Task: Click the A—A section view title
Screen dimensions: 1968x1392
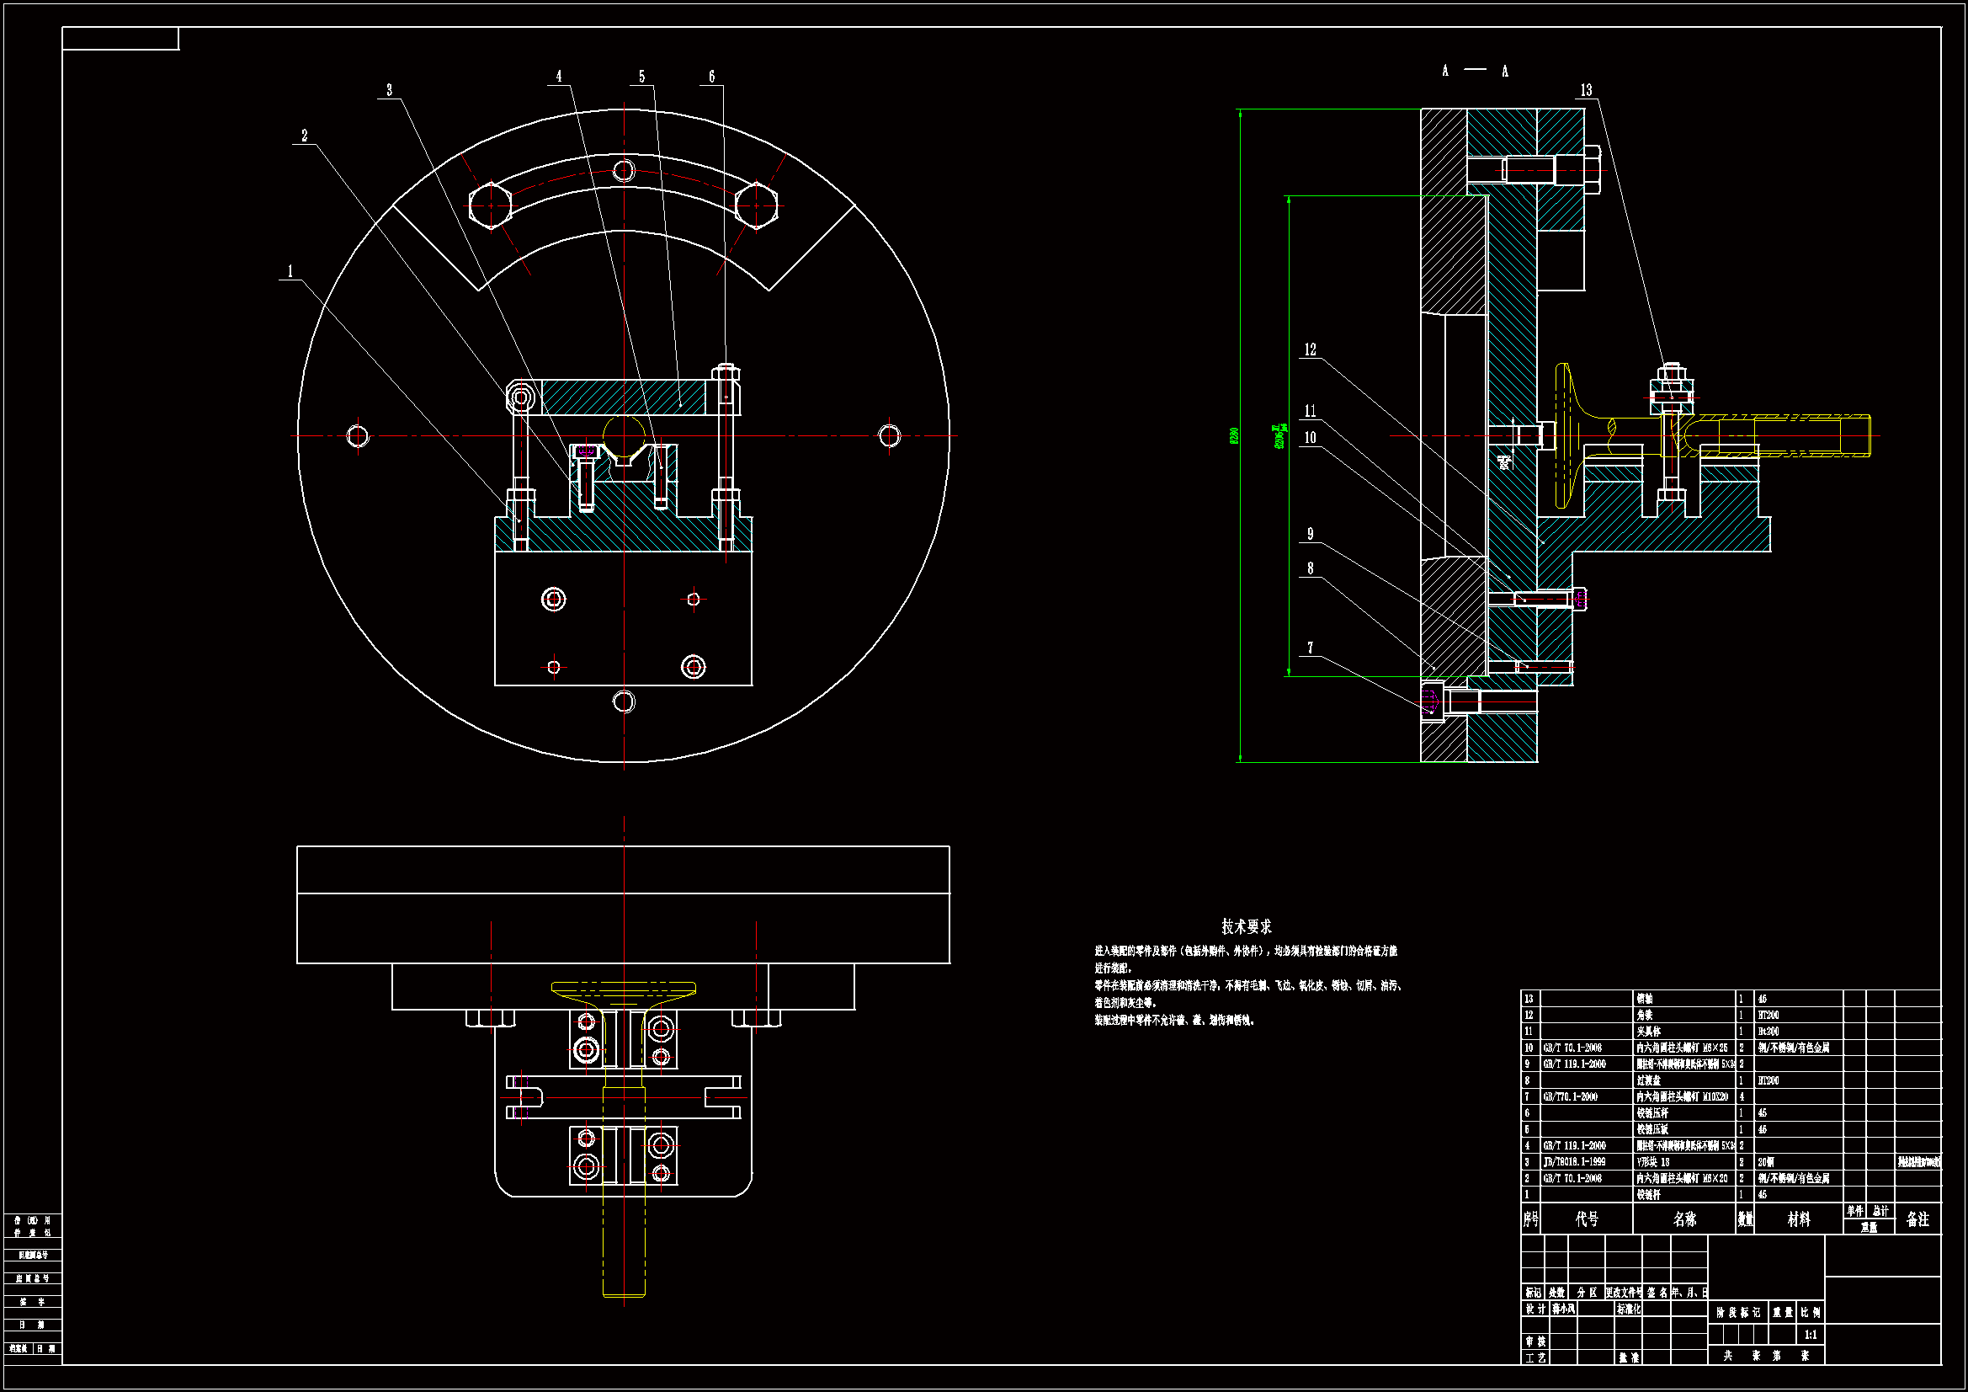Action: click(1474, 71)
